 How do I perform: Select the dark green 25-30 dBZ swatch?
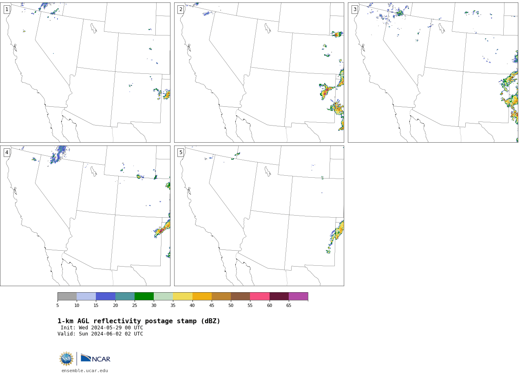pos(144,296)
